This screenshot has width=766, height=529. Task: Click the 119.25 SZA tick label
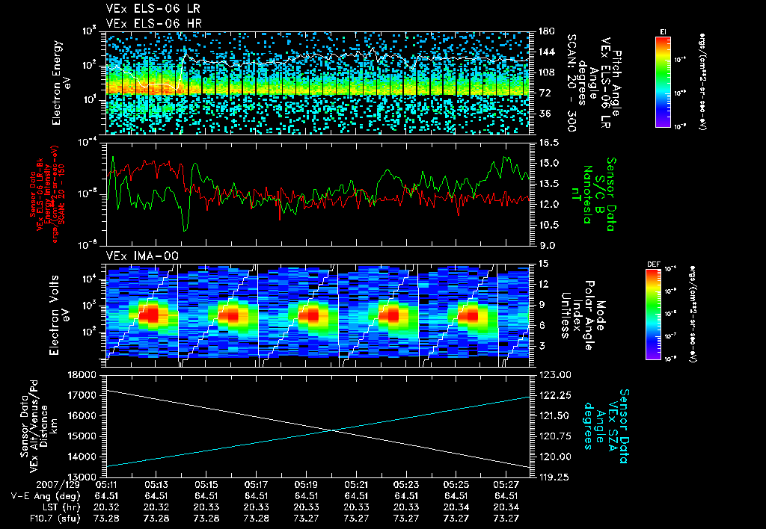554,477
